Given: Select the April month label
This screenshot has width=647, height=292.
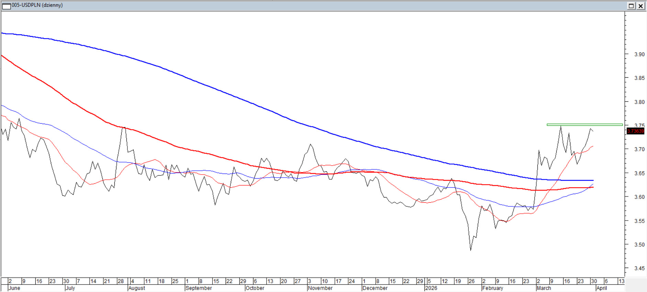Looking at the screenshot, I should (601, 288).
